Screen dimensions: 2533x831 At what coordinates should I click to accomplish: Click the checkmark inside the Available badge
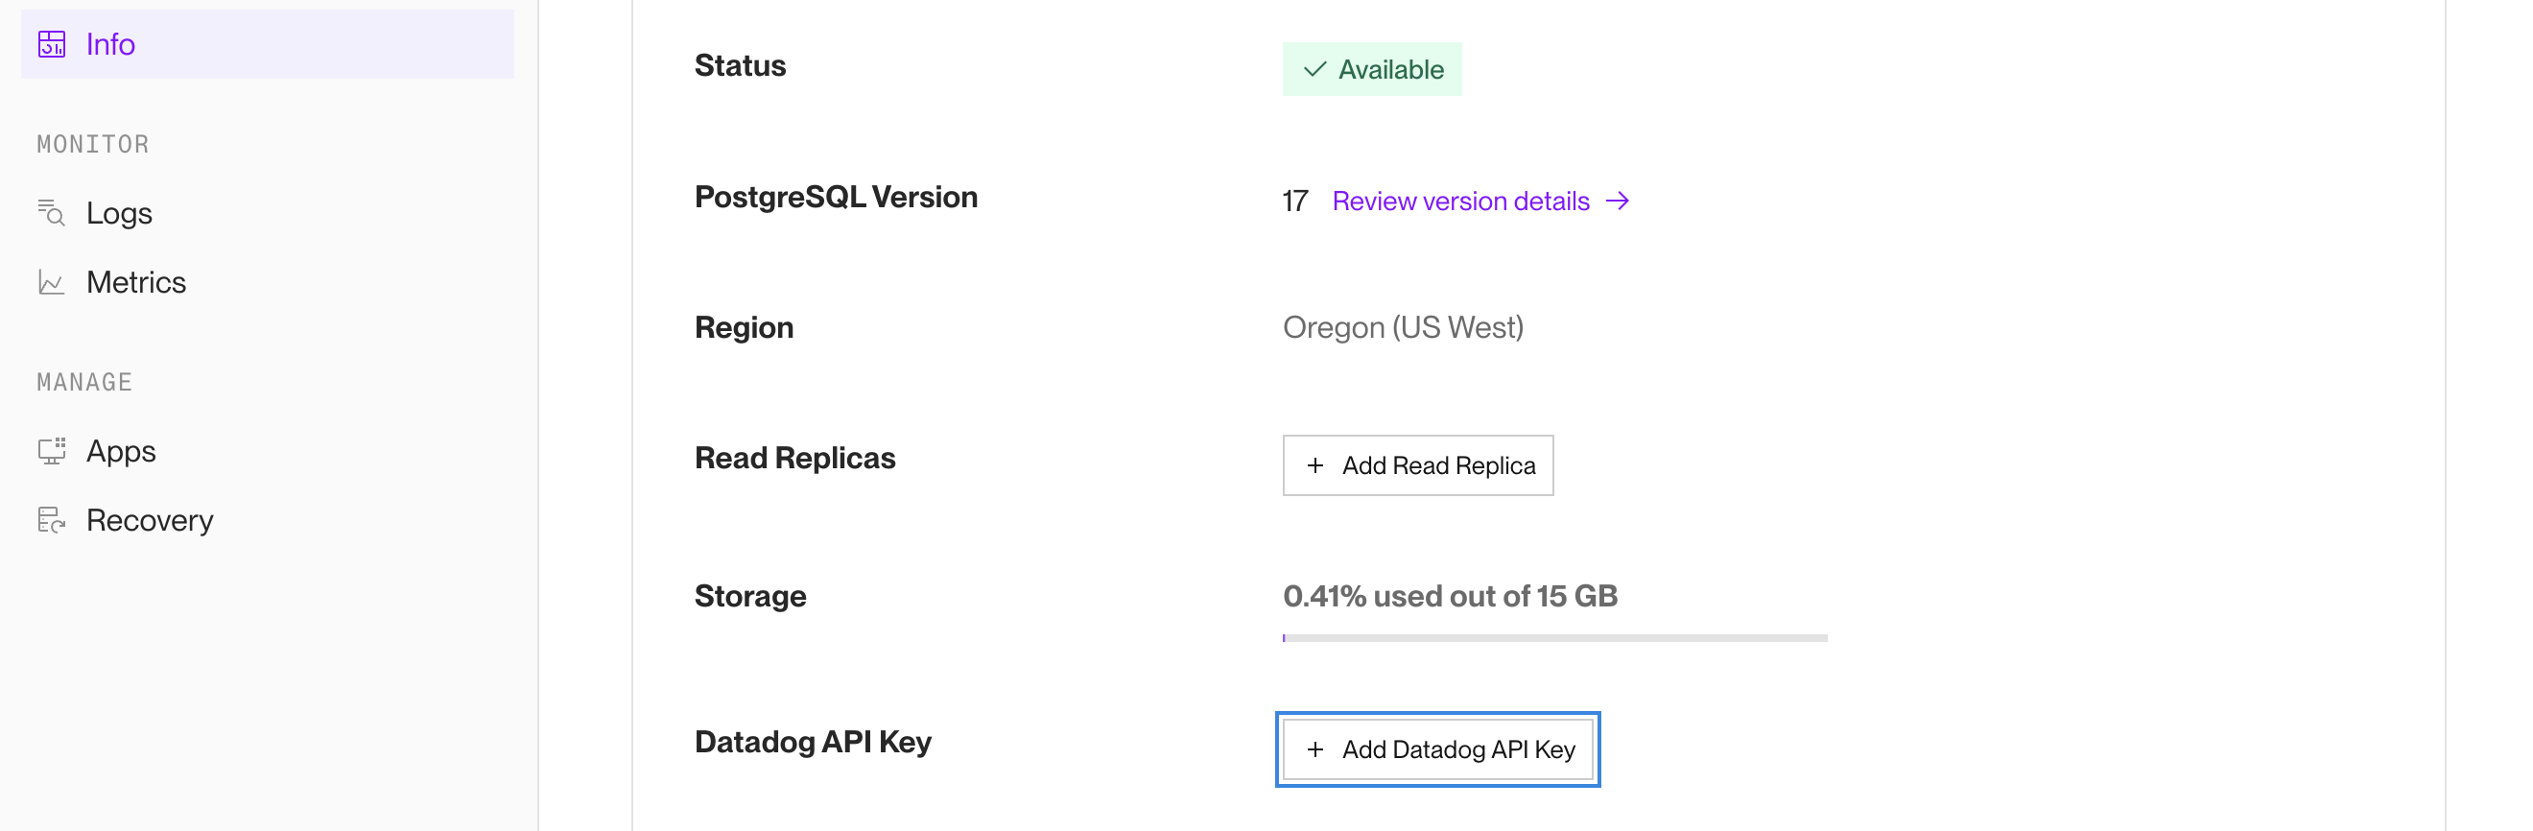[1313, 69]
